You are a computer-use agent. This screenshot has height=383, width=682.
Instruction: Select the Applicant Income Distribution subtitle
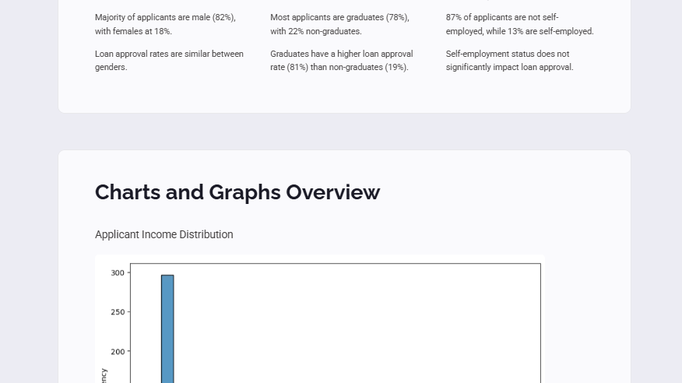coord(164,234)
